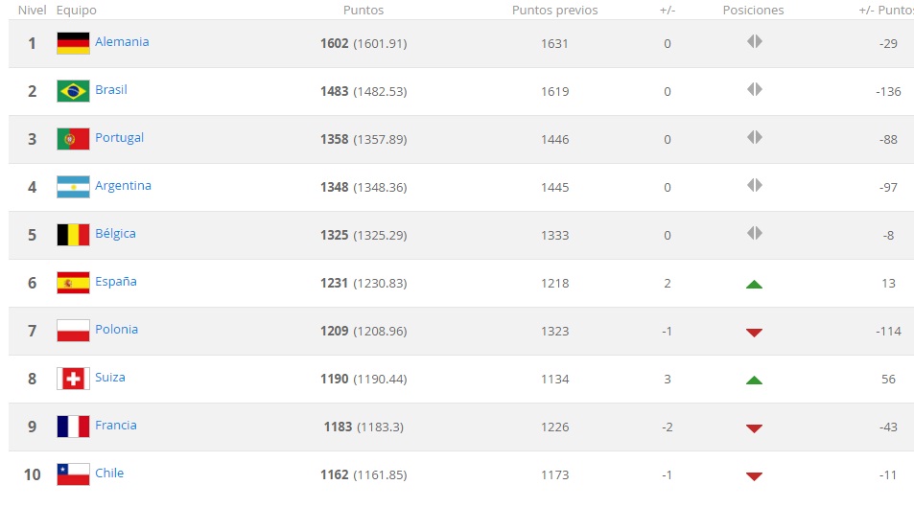
Task: Click the Germany flag icon
Action: click(x=73, y=43)
